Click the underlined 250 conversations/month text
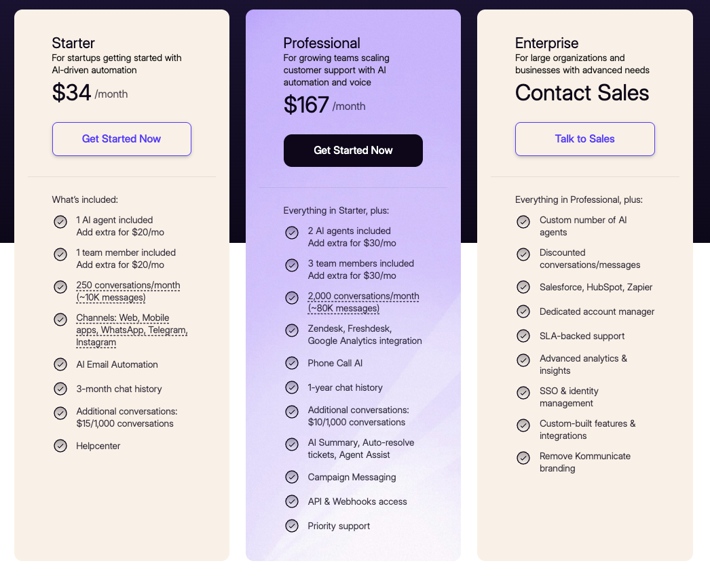The height and width of the screenshot is (576, 710). [128, 286]
